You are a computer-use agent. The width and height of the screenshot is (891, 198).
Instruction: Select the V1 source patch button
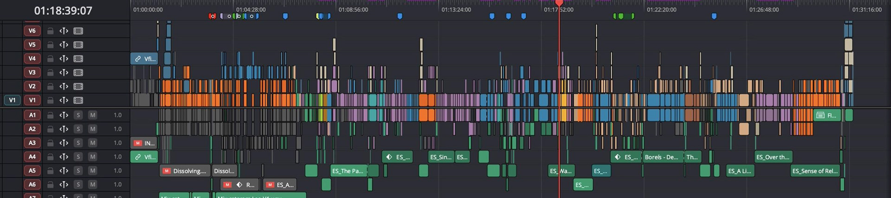pyautogui.click(x=12, y=100)
